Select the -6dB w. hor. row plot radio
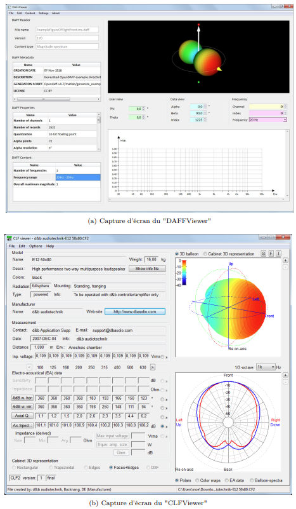 162,399
